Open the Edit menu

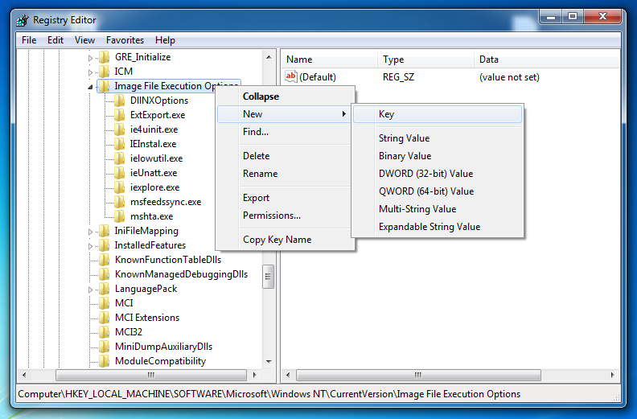click(x=55, y=40)
